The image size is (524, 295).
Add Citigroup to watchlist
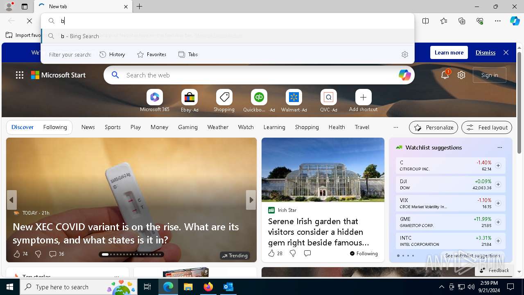pyautogui.click(x=498, y=166)
